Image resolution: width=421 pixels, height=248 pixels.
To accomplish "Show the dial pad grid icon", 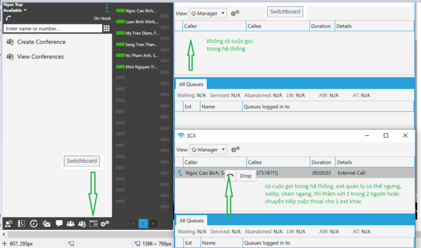I will coord(106,29).
